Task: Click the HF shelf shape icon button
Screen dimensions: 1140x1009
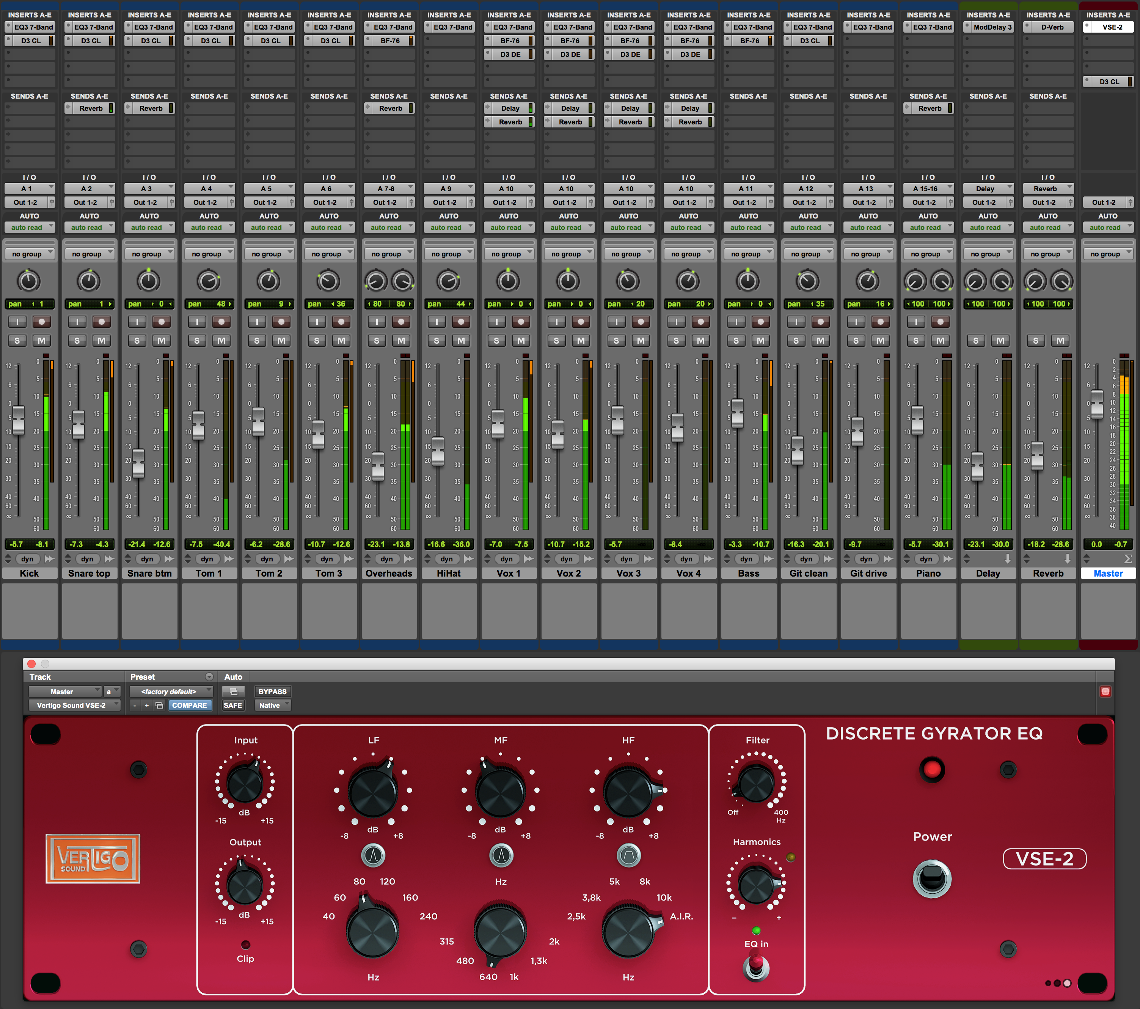Action: click(x=628, y=855)
